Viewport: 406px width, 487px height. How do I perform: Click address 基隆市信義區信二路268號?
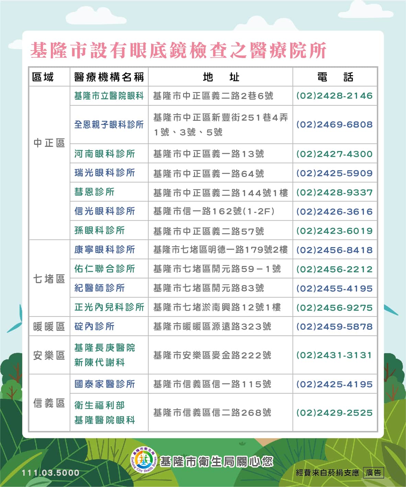pyautogui.click(x=212, y=413)
